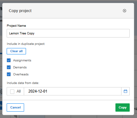The image size is (137, 118).
Task: Click the Assignments label text
Action: pos(22,60)
